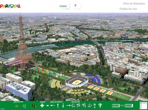Move the view right with the arrow
The width and height of the screenshot is (148, 110).
click(69, 106)
